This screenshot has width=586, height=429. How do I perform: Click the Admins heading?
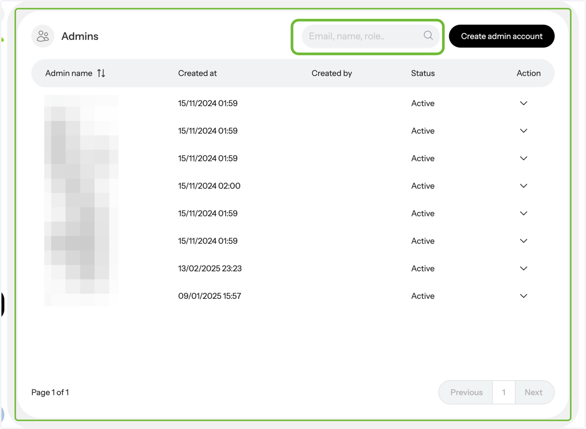80,36
